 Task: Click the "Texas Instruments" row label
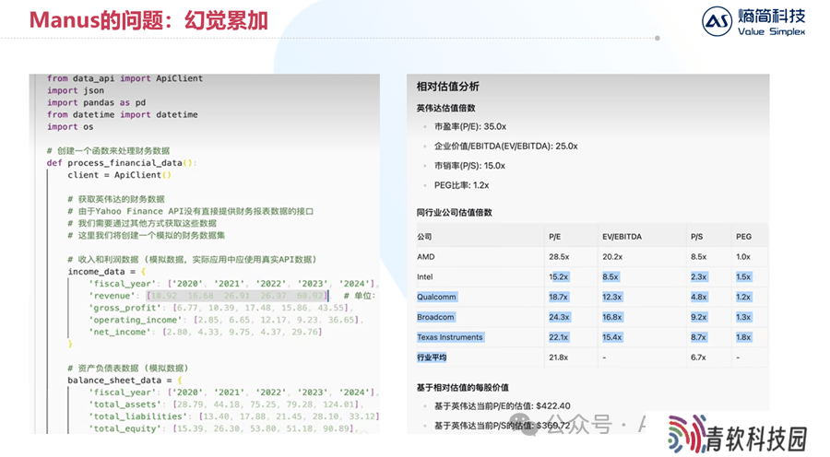450,337
